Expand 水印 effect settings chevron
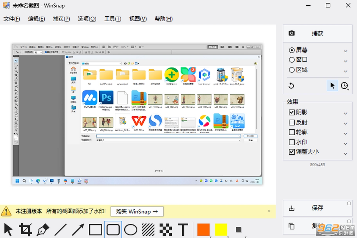 pyautogui.click(x=345, y=143)
